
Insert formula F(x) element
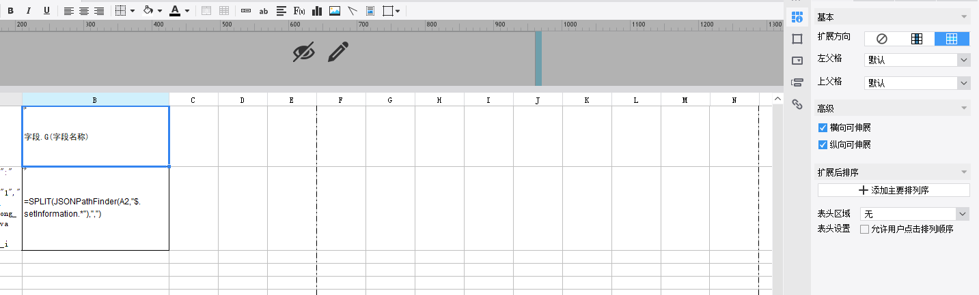tap(299, 11)
